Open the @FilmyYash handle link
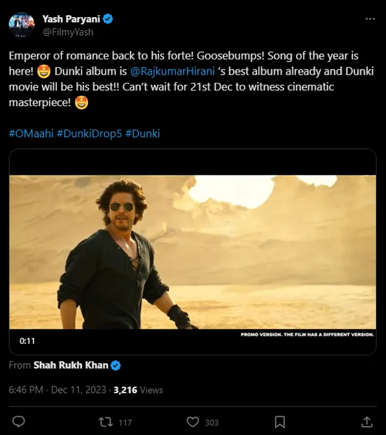Viewport: 386px width, 435px height. tap(68, 32)
